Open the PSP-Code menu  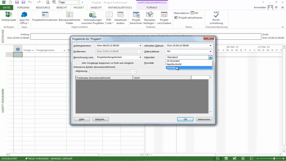point(109,18)
